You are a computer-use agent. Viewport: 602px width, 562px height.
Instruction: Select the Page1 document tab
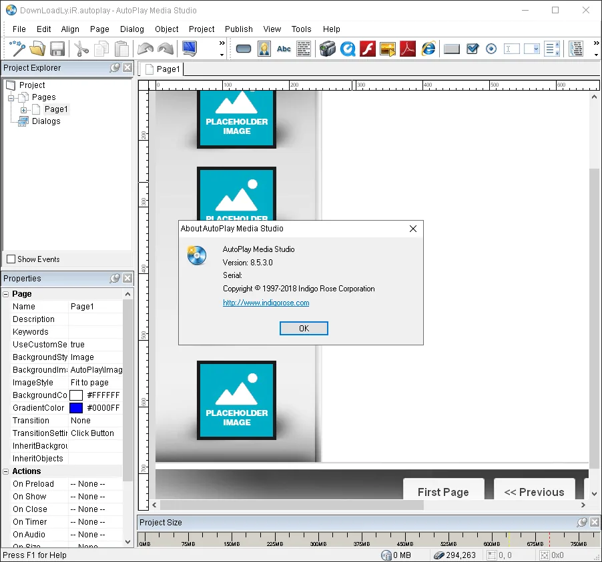[x=162, y=69]
